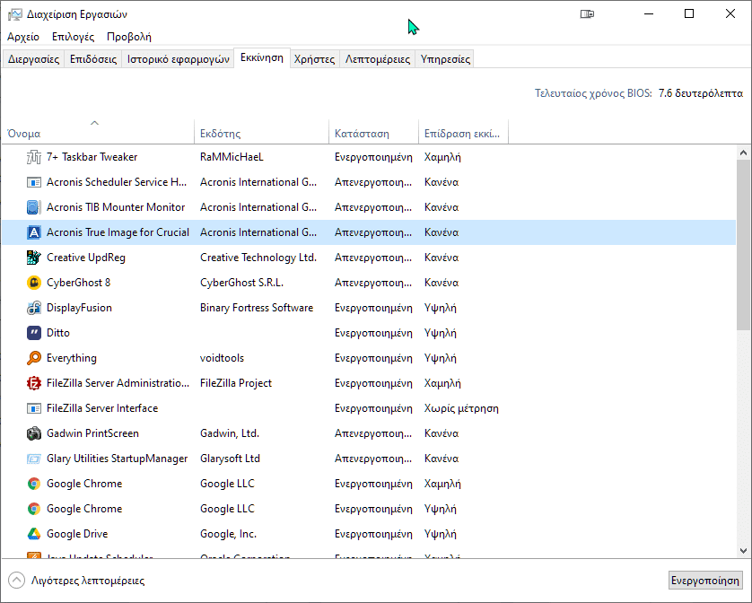This screenshot has width=752, height=603.
Task: Click the FileZilla Project publisher cell
Action: [x=236, y=383]
